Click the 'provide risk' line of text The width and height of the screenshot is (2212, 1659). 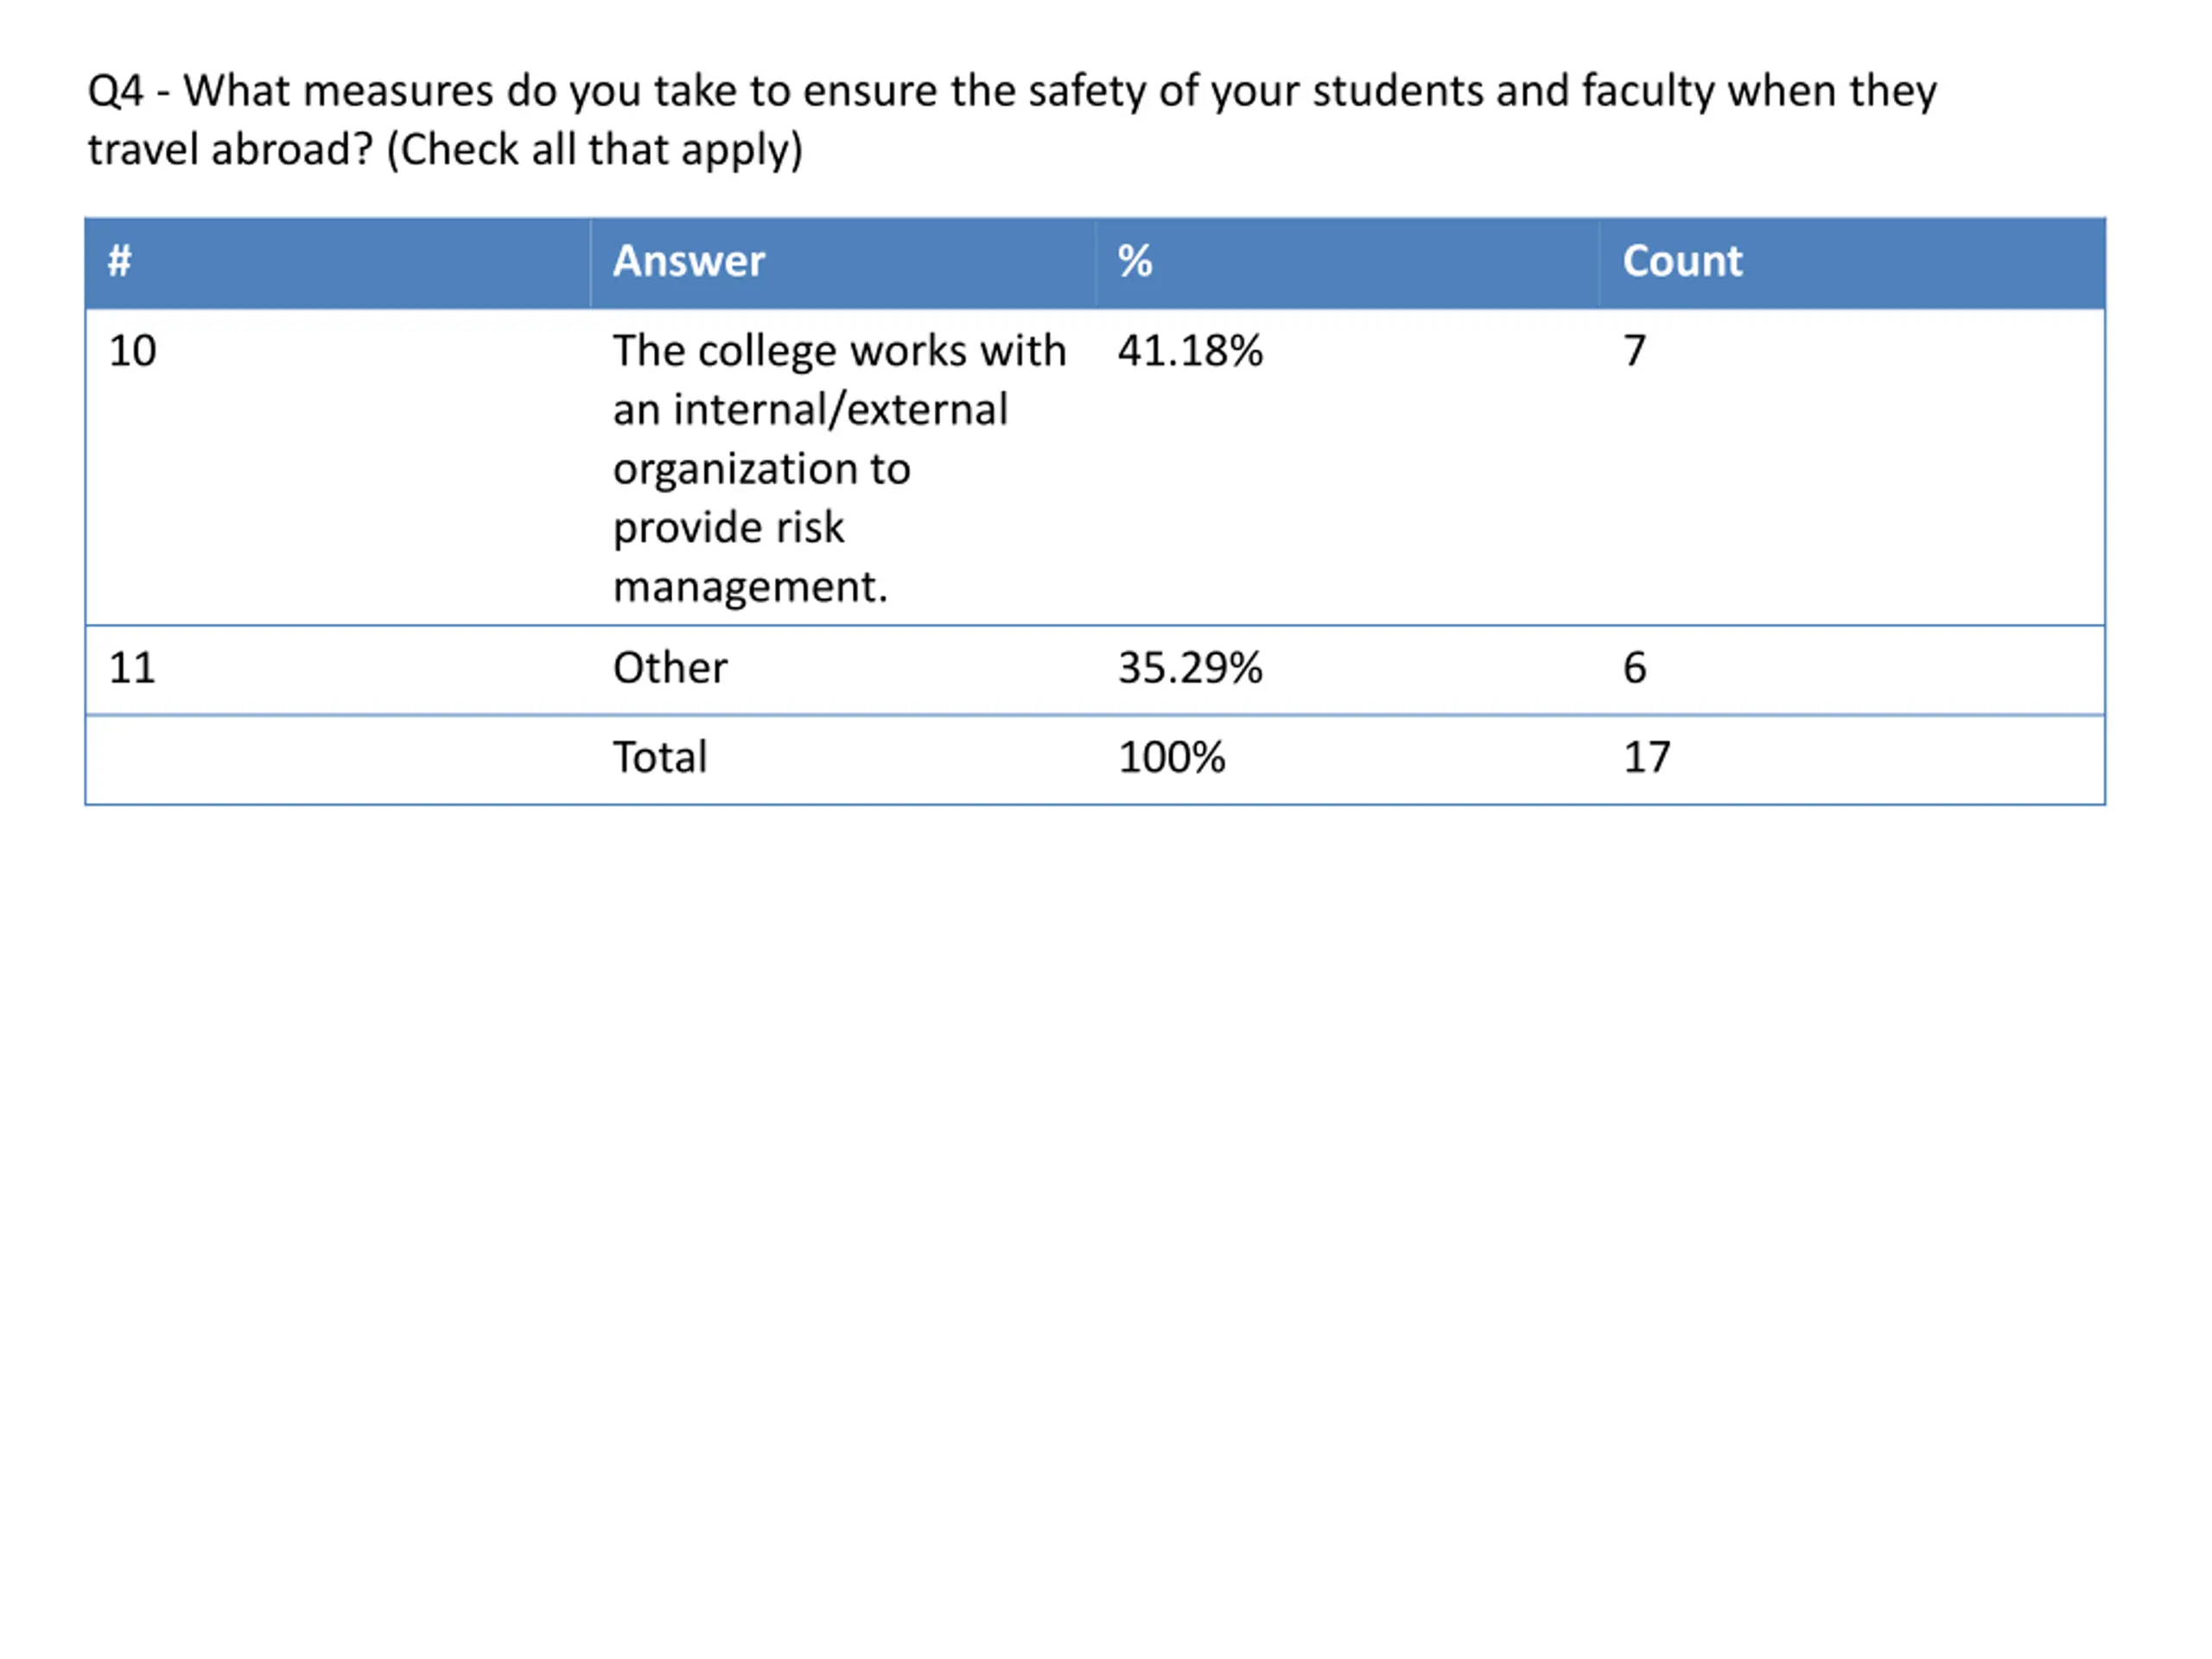(728, 529)
